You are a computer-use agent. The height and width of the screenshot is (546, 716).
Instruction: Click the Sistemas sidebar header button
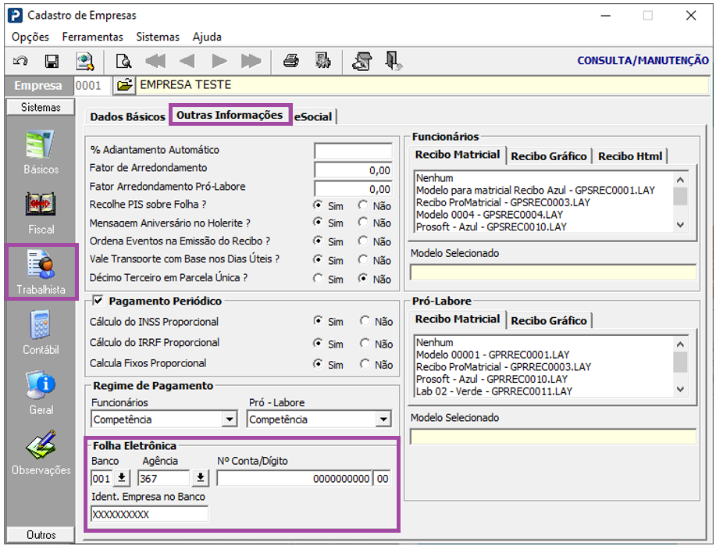point(41,107)
